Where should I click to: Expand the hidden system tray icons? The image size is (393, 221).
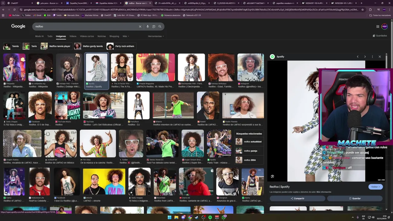[352, 217]
